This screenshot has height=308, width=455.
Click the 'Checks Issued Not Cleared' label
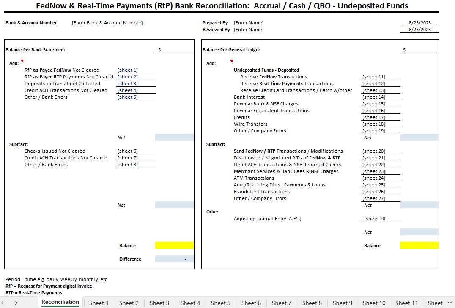[55, 151]
